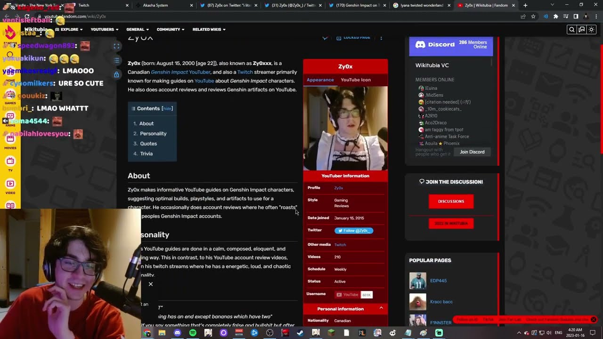Image resolution: width=603 pixels, height=339 pixels.
Task: Expand the Explore menu
Action: pos(69,30)
